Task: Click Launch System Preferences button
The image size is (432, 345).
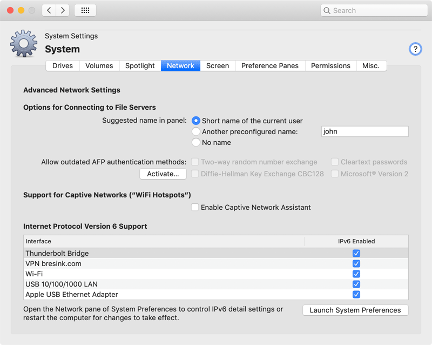Action: point(355,310)
